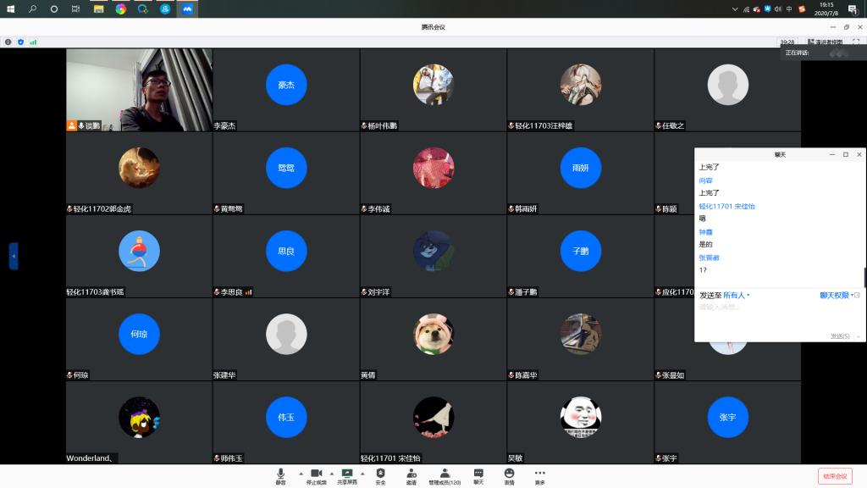Image resolution: width=867 pixels, height=488 pixels.
Task: Open the 'Send to Everyone' recipient dropdown
Action: (736, 295)
